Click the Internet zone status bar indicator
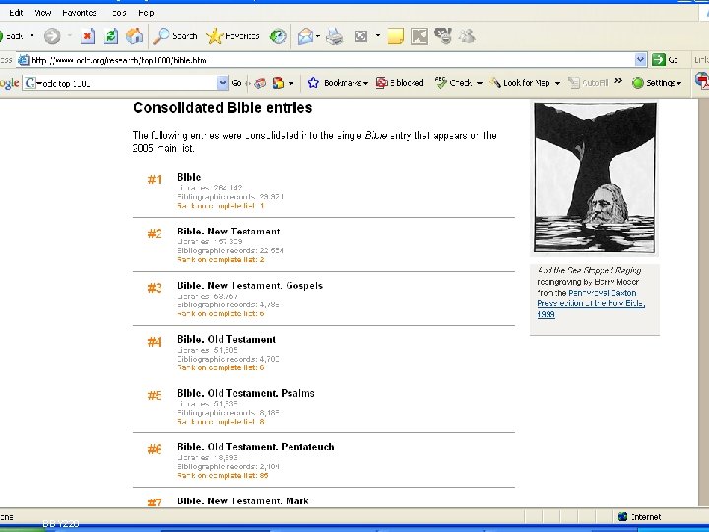The width and height of the screenshot is (709, 532). coord(639,516)
